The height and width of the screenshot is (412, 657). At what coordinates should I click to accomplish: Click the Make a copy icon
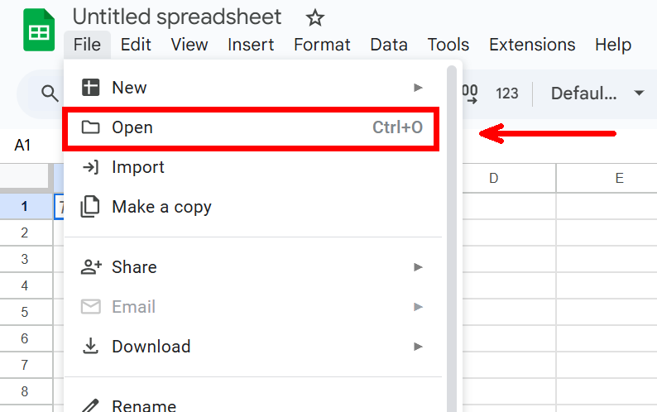click(90, 207)
